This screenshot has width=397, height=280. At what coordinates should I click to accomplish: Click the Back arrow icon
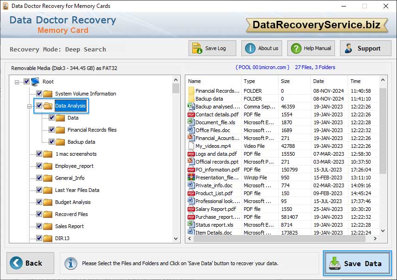(16, 263)
